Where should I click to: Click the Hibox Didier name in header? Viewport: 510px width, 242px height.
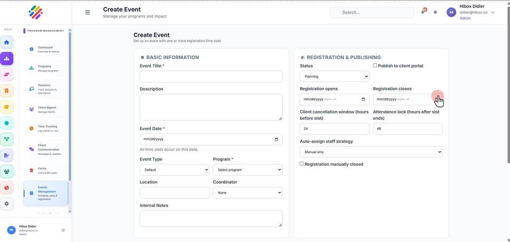[x=472, y=6]
